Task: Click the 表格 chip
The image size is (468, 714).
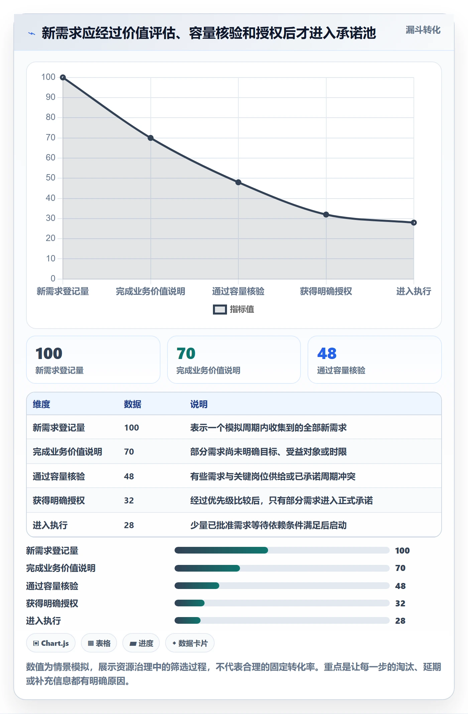Action: [99, 643]
